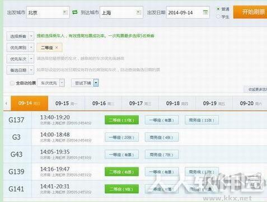
Task: Click 收起更多选项 collapse options button
Action: coord(256,90)
